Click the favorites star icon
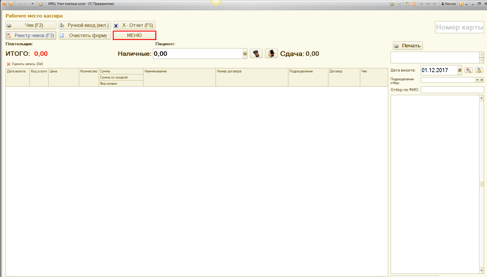Screen dimensions: 487x277 click(41, 4)
